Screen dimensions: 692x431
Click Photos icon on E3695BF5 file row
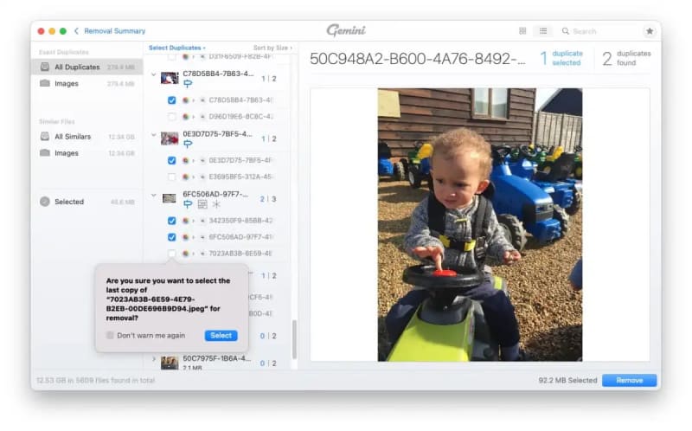[x=186, y=177]
